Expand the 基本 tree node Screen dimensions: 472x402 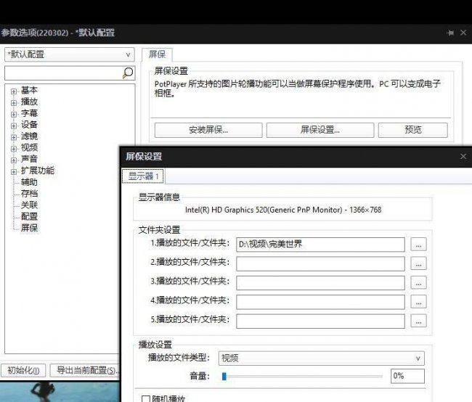pyautogui.click(x=14, y=91)
